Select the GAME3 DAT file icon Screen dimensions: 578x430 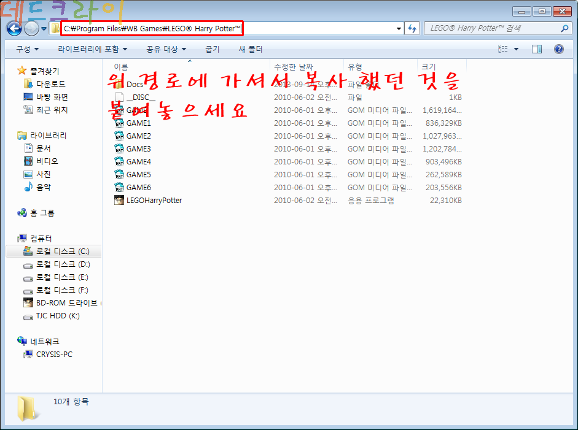119,148
